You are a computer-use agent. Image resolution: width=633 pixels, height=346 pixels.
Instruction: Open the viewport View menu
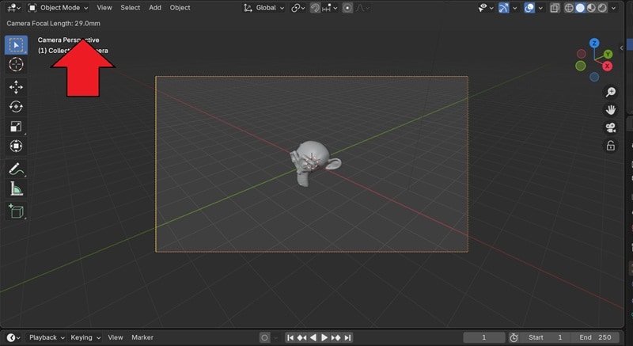104,8
